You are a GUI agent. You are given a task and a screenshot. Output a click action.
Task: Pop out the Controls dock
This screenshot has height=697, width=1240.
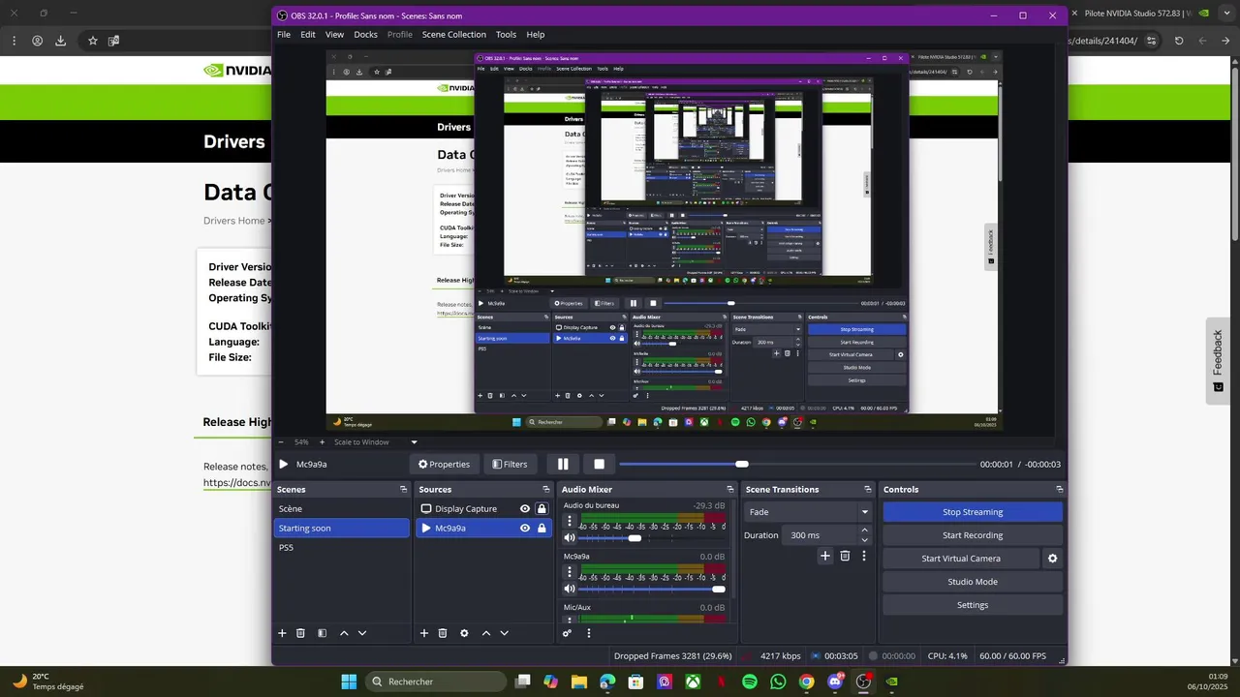(1060, 490)
